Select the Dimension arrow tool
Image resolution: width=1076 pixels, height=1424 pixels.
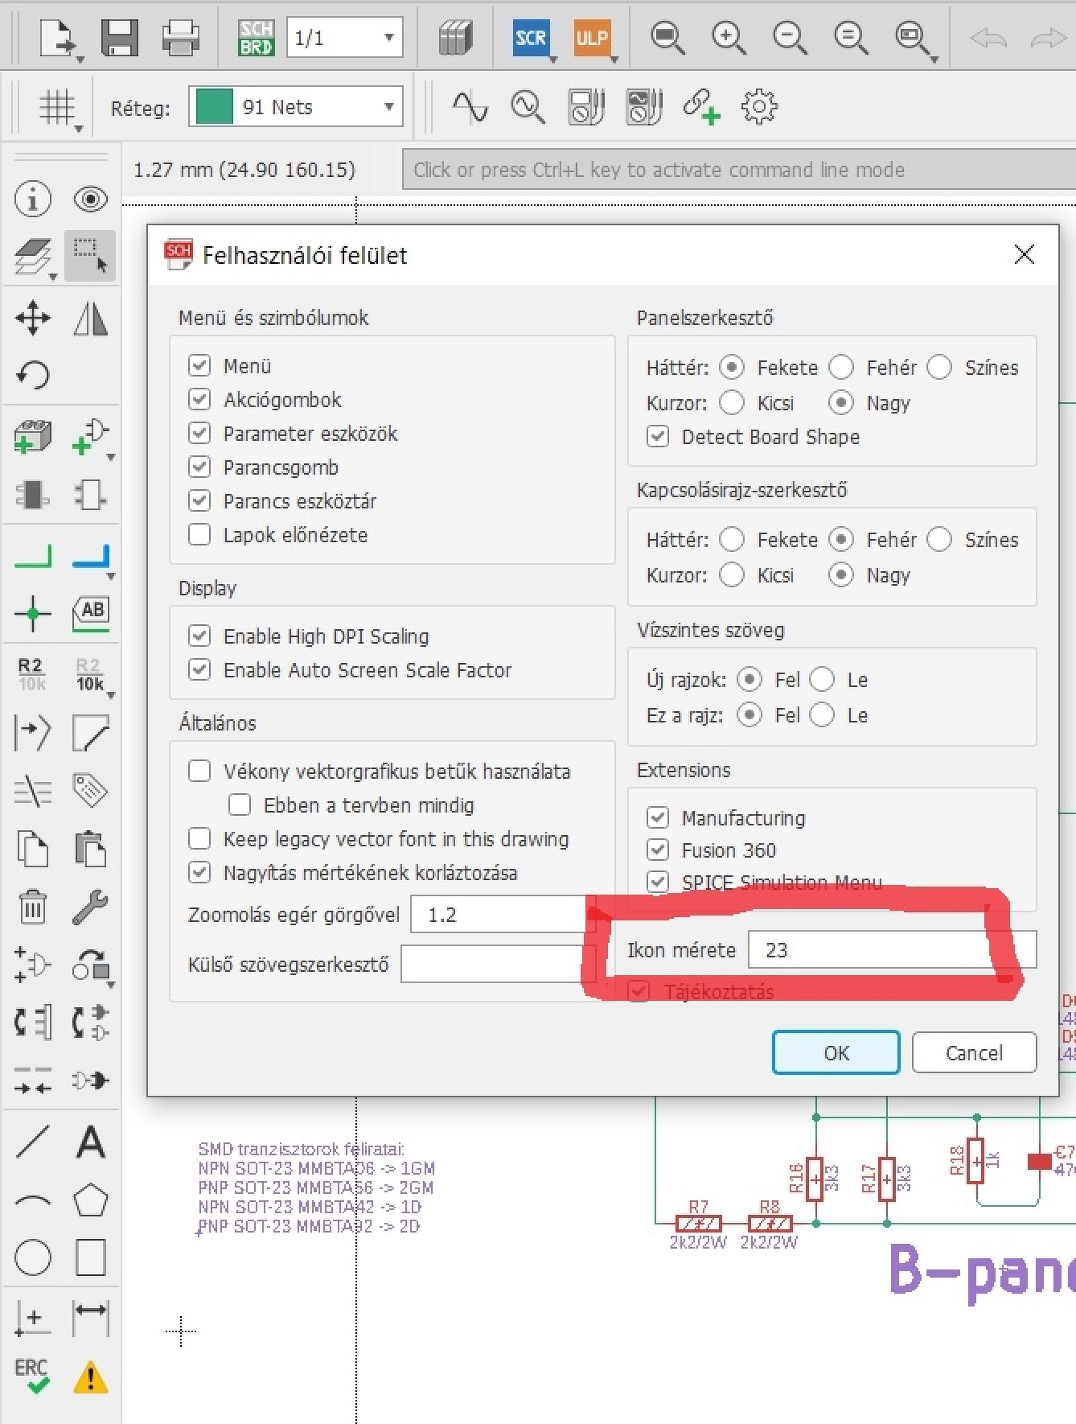tap(90, 1318)
